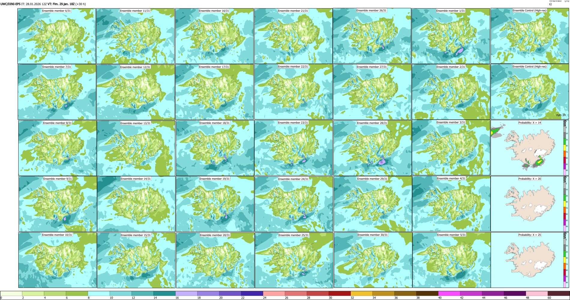Pick the Ensemble member 27/31 map

tap(372, 92)
